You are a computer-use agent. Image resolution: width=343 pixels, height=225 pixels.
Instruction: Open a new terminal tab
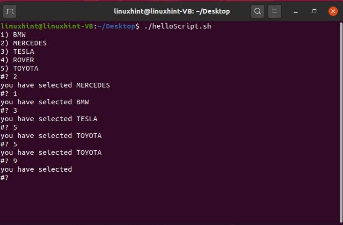click(x=10, y=11)
